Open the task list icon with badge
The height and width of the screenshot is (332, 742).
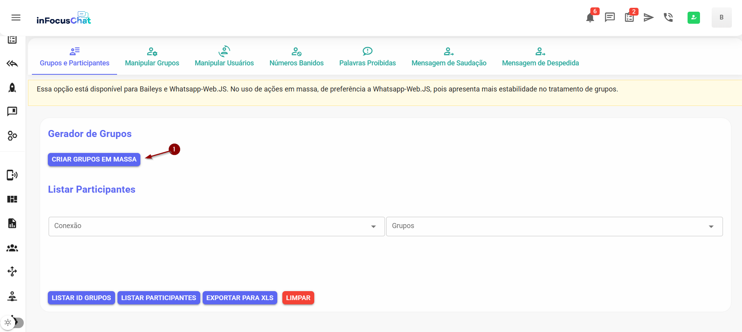(x=629, y=18)
